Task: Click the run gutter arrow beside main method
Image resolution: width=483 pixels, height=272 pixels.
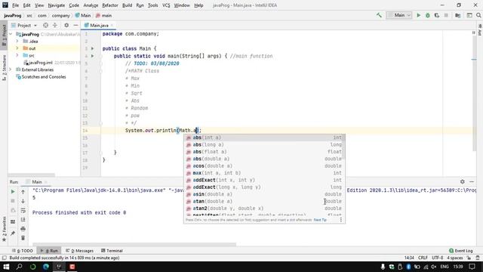Action: point(92,56)
